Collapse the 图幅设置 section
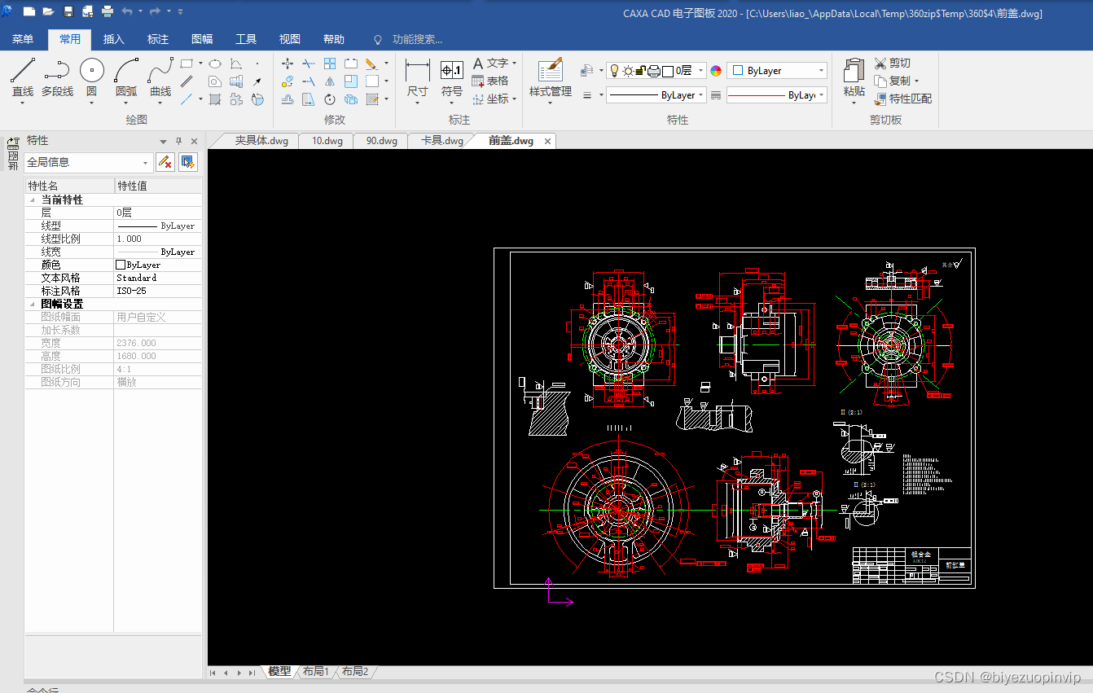Screen dimensions: 1093x693 [x=33, y=304]
